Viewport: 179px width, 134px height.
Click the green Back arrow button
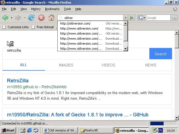click(x=5, y=18)
